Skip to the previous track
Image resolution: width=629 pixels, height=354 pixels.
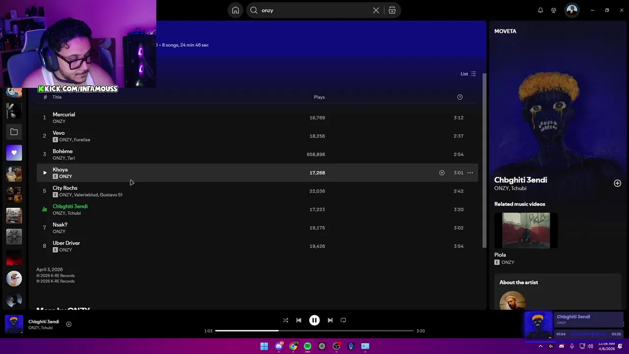(x=299, y=320)
